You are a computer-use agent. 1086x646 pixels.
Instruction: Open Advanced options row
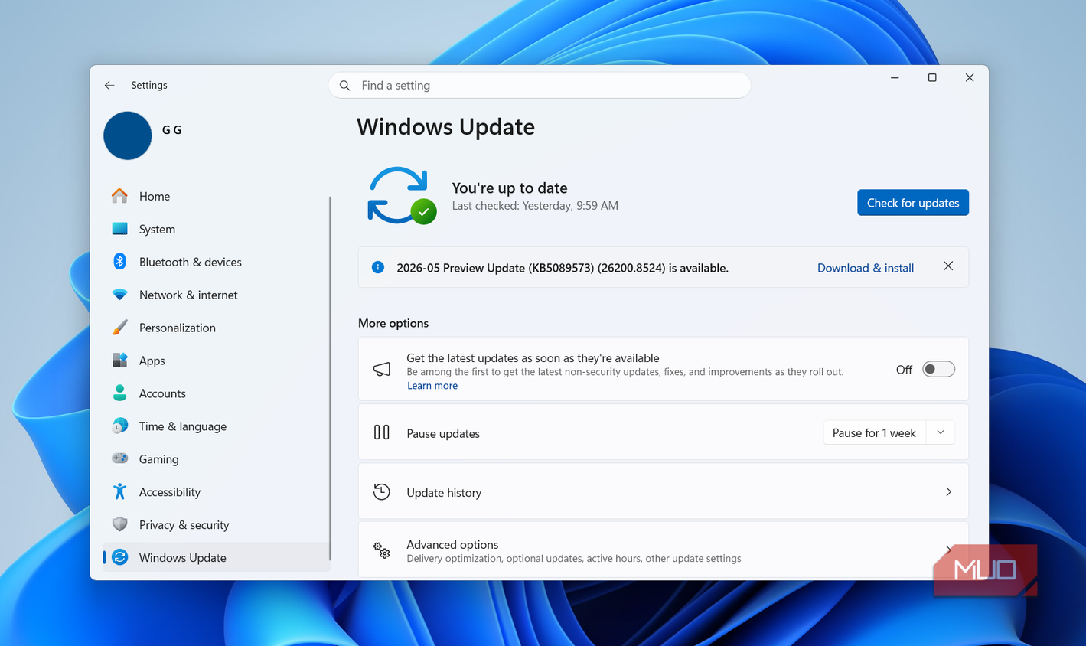[x=663, y=550]
